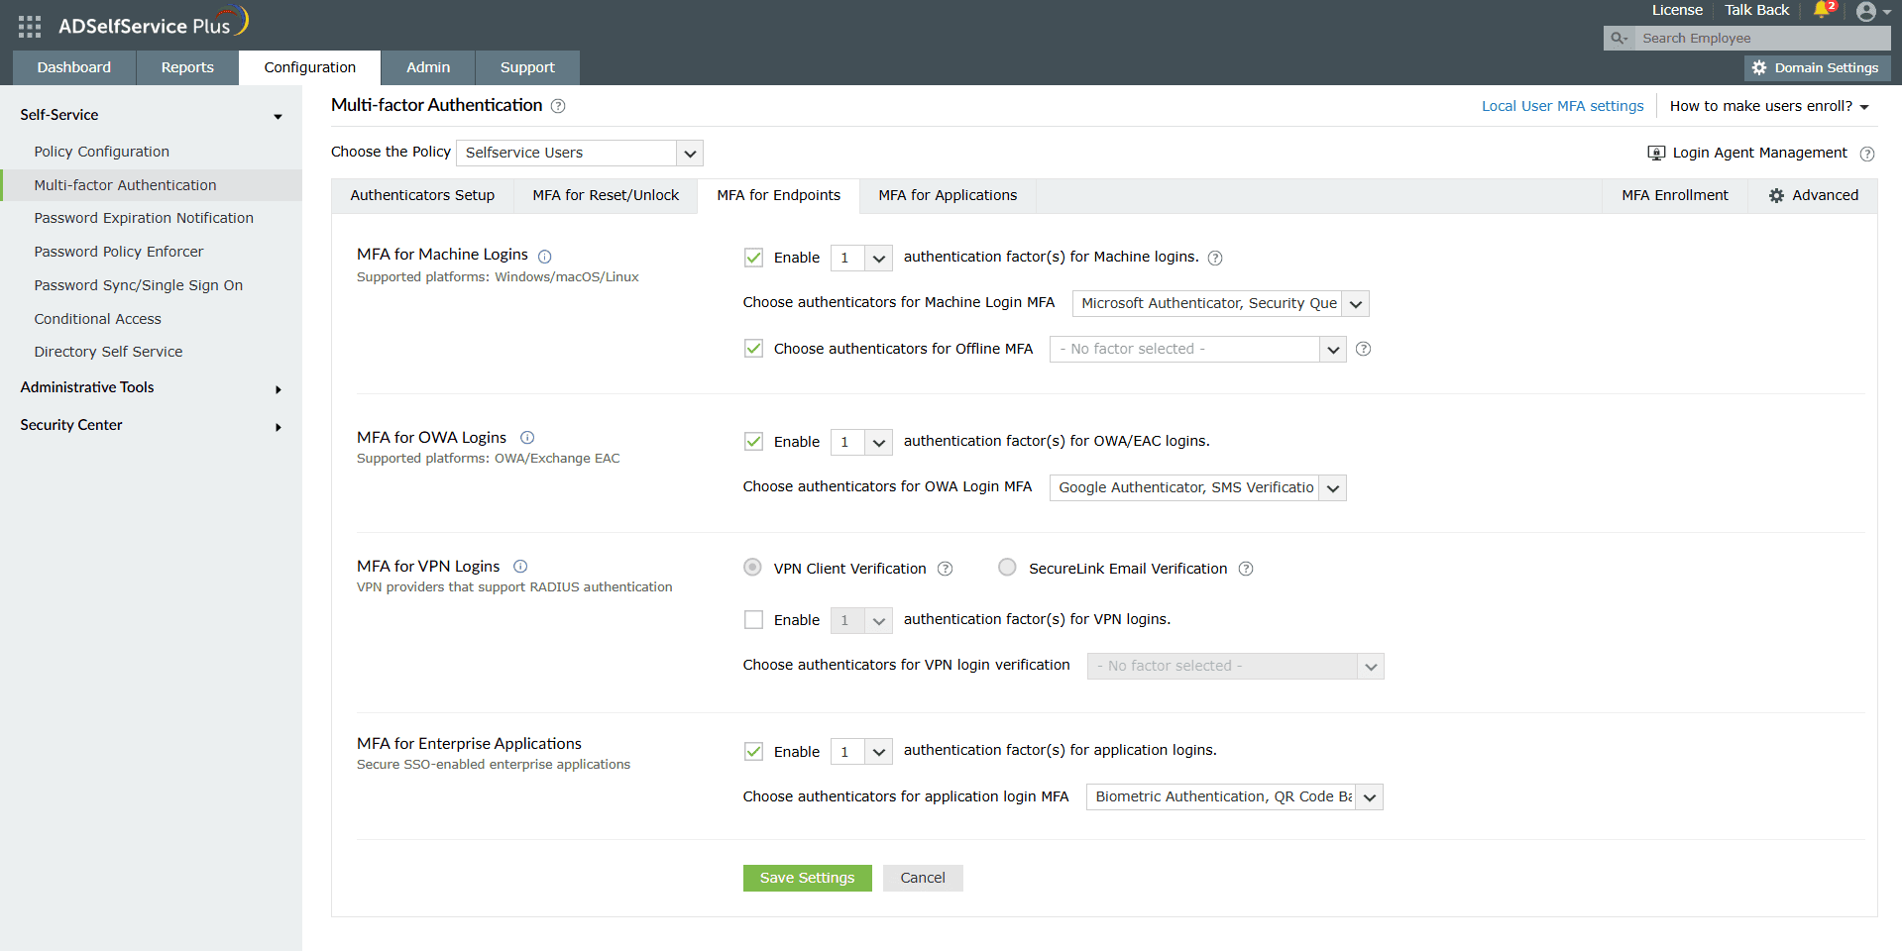Click help icon beside SecureLink Email Verification
The height and width of the screenshot is (951, 1902).
pos(1246,569)
